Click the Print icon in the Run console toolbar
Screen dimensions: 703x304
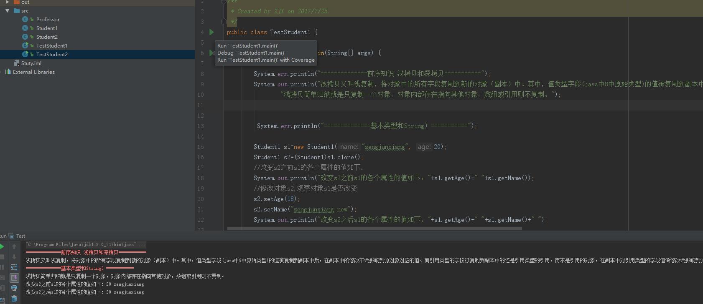click(x=14, y=288)
